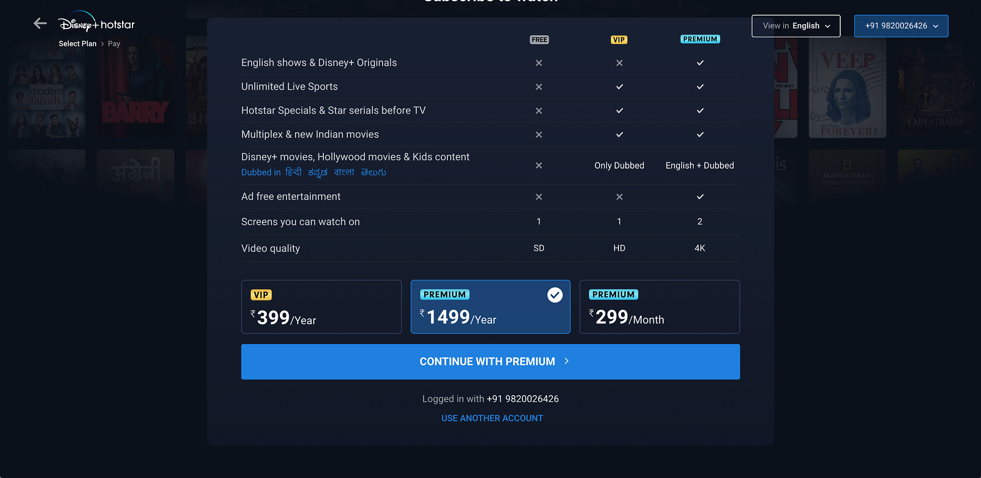The height and width of the screenshot is (478, 981).
Task: Click the VIP cross for English shows
Action: 620,63
